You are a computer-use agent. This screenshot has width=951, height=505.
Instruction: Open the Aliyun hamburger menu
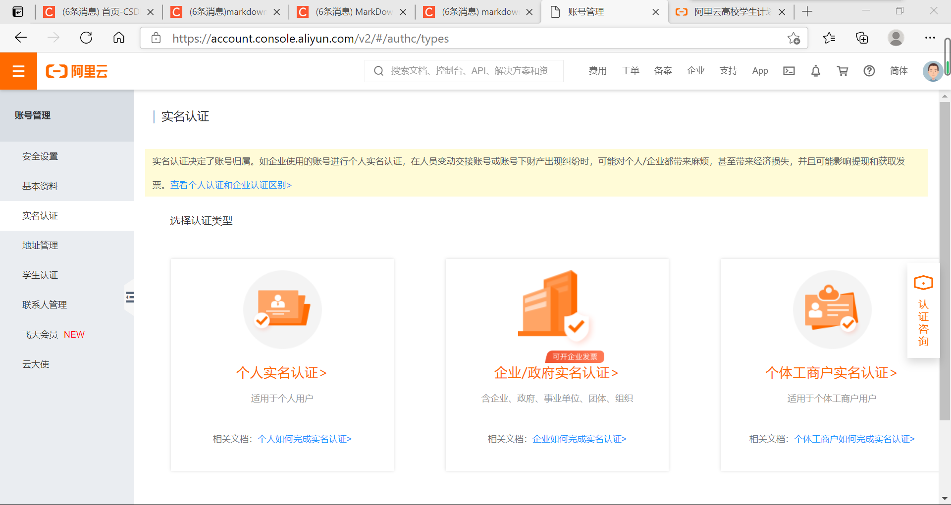click(18, 71)
